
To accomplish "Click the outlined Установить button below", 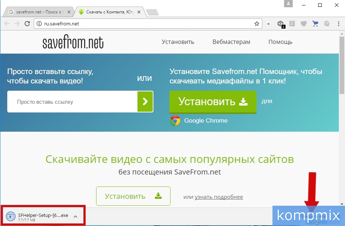I will click(133, 196).
